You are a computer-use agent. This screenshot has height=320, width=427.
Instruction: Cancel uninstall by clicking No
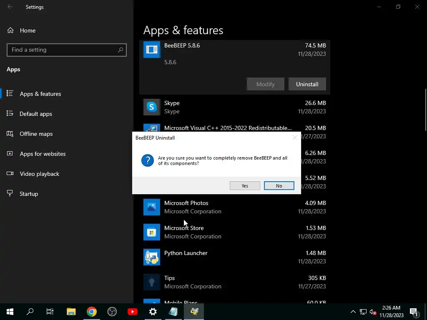pos(279,185)
